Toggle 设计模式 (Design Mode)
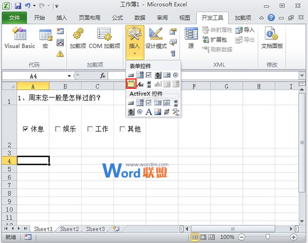308x243 pixels. [156, 39]
